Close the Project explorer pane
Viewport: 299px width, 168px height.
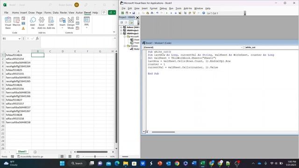point(137,18)
